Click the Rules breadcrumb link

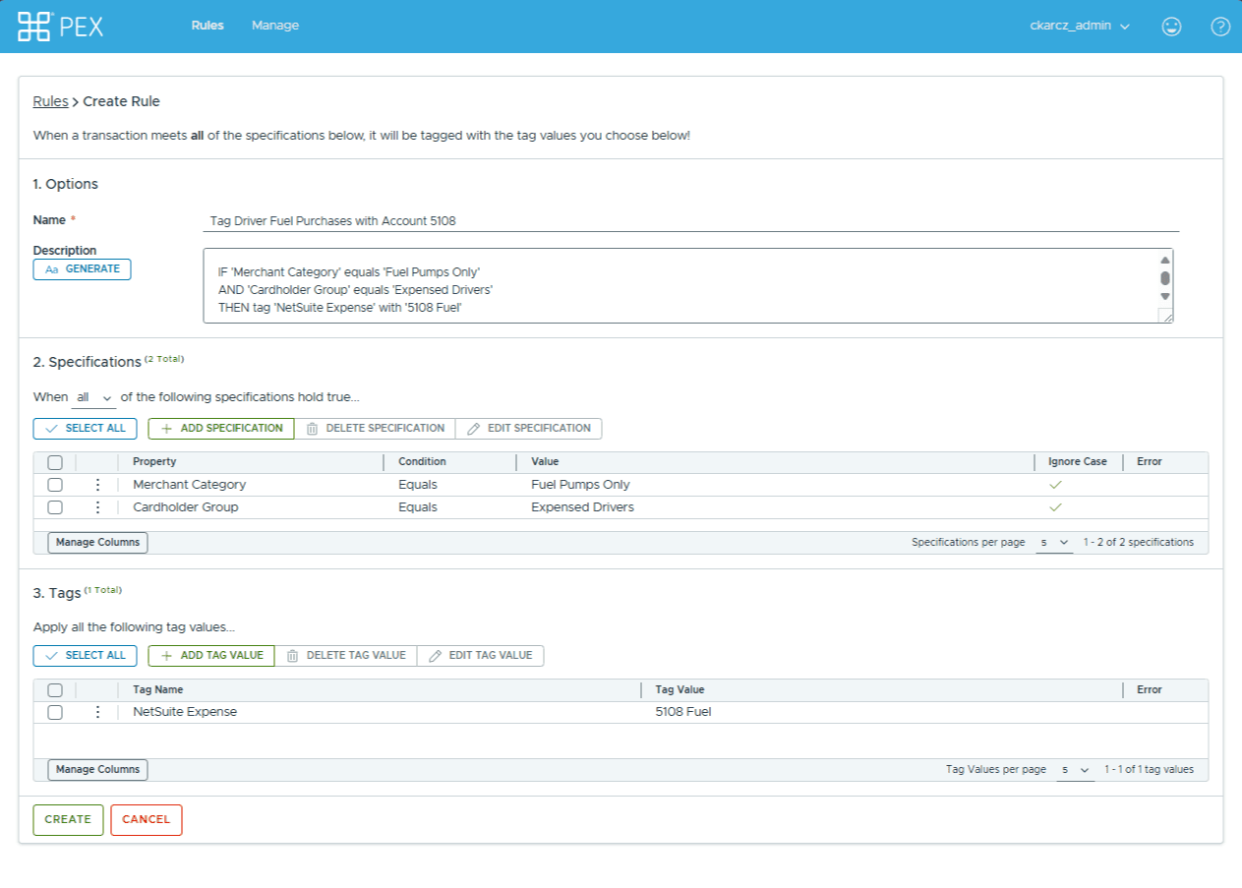tap(50, 101)
